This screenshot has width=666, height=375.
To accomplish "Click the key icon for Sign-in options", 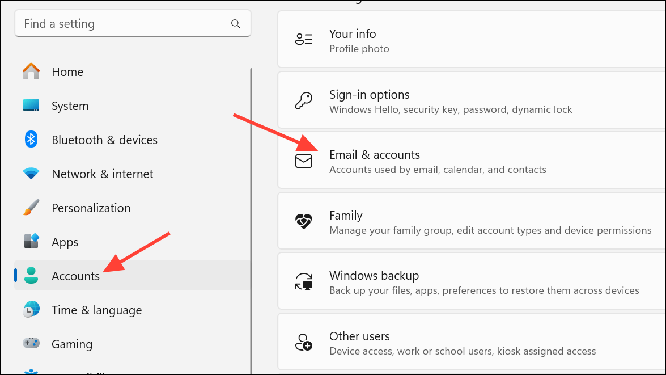I will (x=304, y=101).
